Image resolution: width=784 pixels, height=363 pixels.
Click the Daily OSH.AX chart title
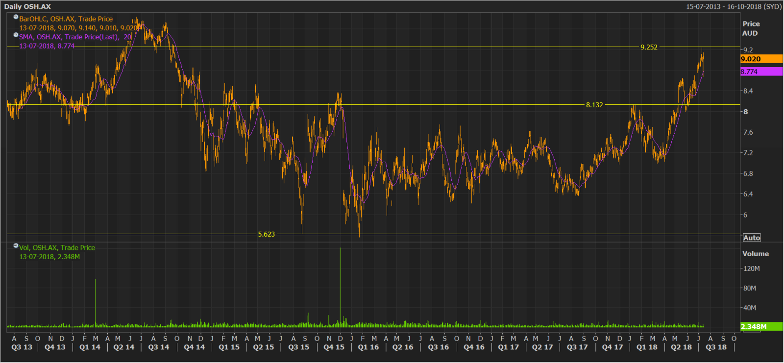pyautogui.click(x=27, y=6)
